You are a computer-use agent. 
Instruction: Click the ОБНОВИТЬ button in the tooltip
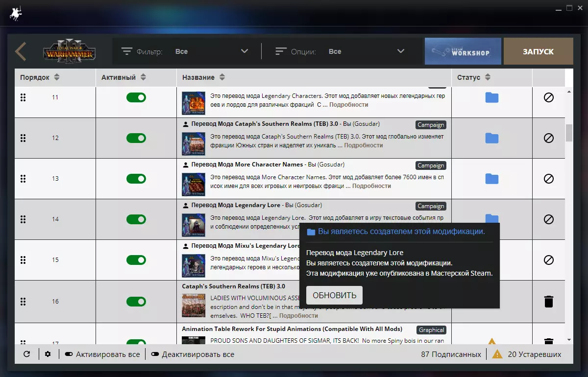(x=334, y=295)
